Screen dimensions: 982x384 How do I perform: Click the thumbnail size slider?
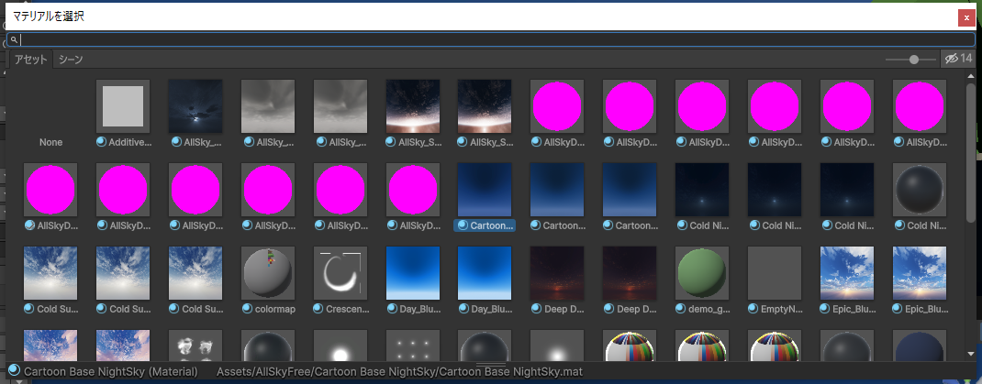click(914, 60)
